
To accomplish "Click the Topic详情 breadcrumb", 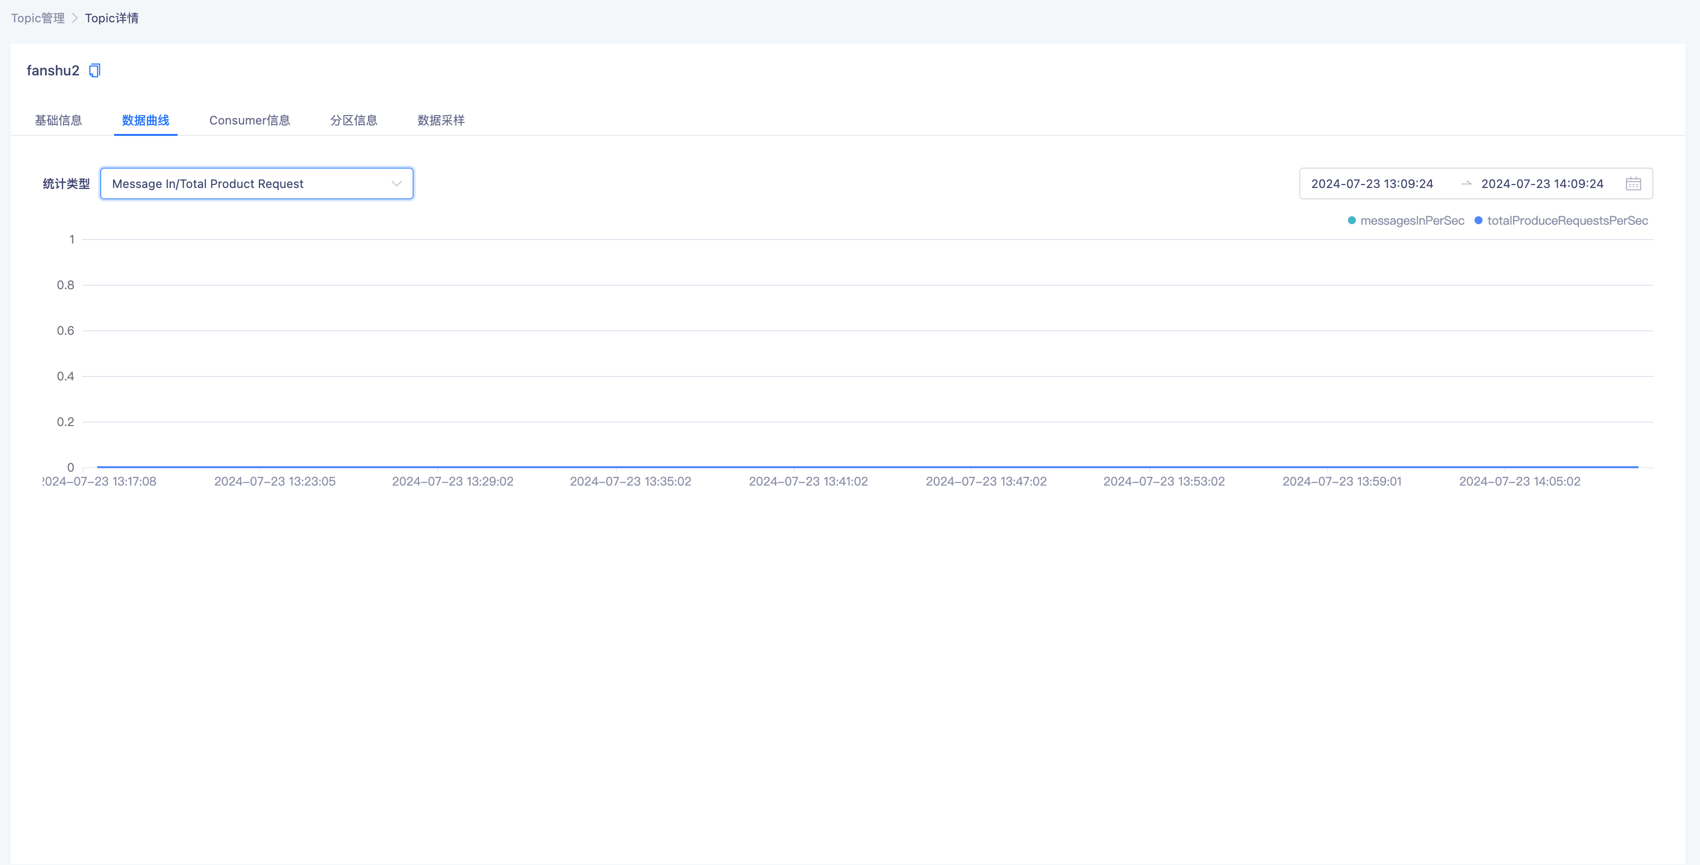I will click(112, 18).
